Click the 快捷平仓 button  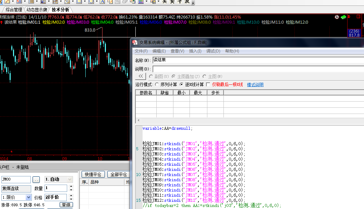(x=92, y=174)
